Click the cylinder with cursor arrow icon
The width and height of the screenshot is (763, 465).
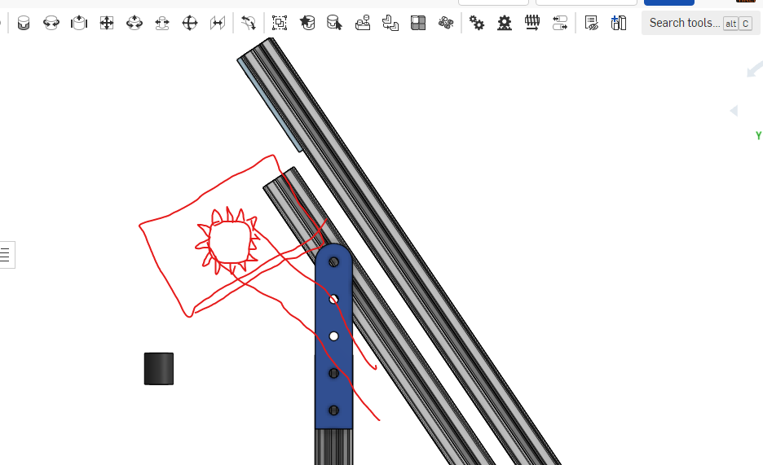pos(335,23)
